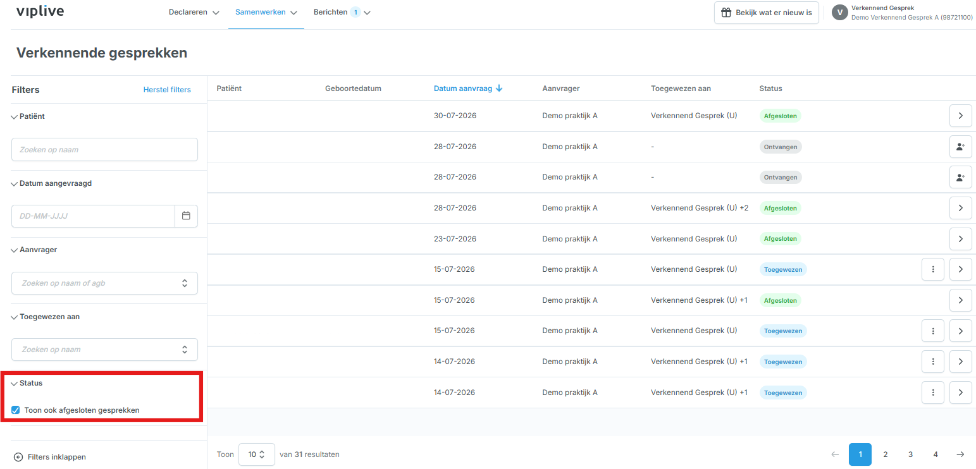Click Filters inklappen to hide filters
The width and height of the screenshot is (976, 469).
coord(50,457)
